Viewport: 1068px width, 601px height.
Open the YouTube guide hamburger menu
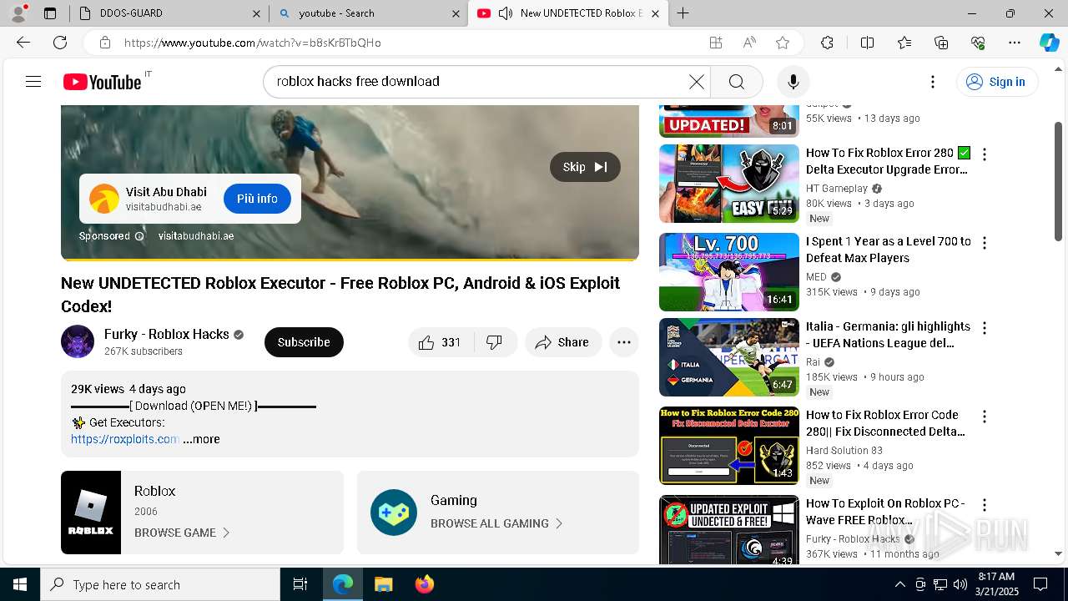(x=33, y=81)
